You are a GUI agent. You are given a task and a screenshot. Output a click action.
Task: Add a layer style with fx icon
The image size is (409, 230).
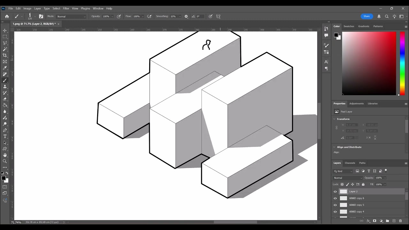(x=368, y=221)
